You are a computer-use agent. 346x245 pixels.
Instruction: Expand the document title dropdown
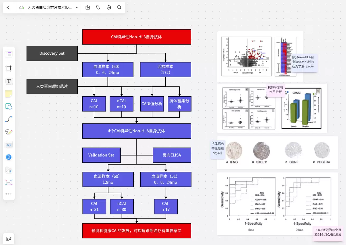coord(77,7)
